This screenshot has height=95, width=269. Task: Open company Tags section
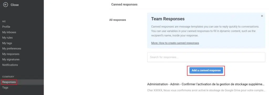tap(5, 87)
